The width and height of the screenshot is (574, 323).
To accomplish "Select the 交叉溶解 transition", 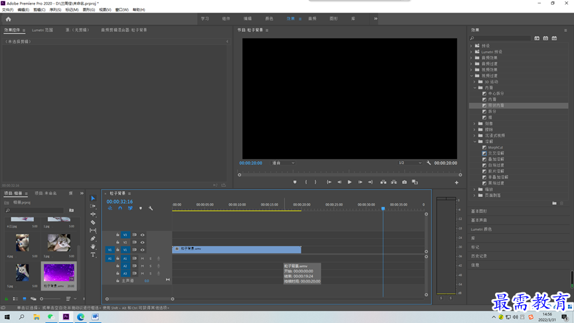I will [496, 153].
